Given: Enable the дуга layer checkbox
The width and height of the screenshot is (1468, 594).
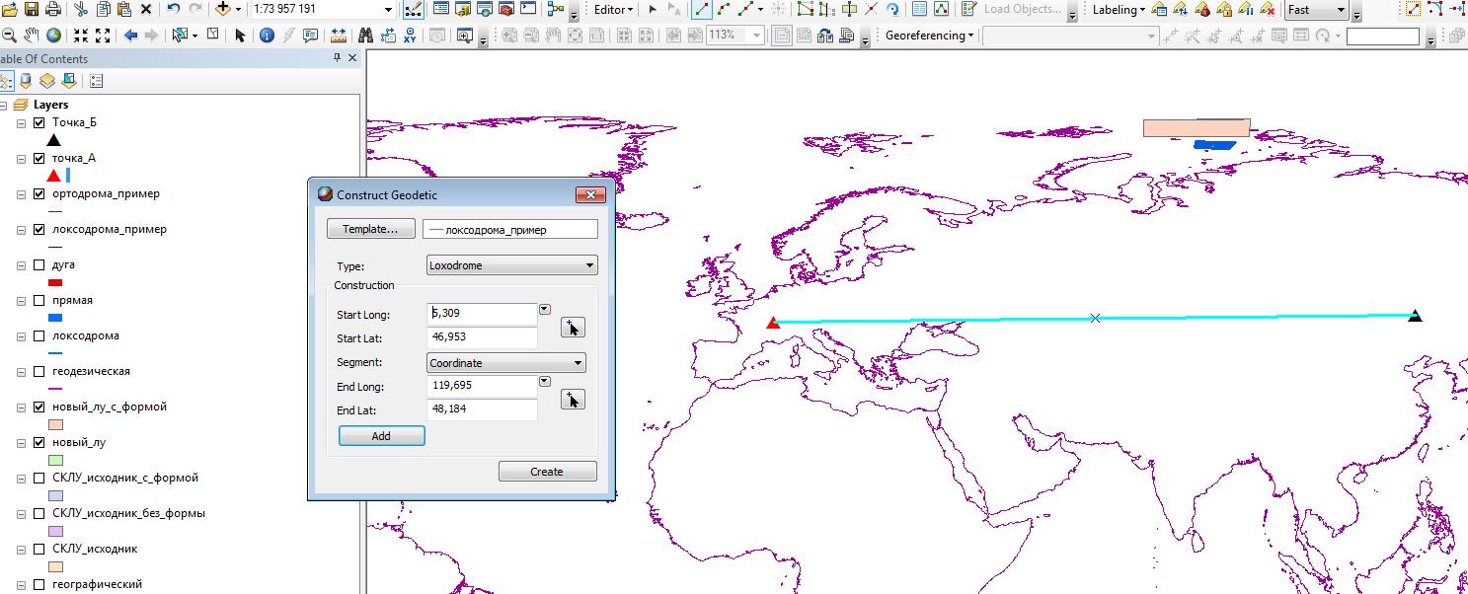Looking at the screenshot, I should 39,265.
